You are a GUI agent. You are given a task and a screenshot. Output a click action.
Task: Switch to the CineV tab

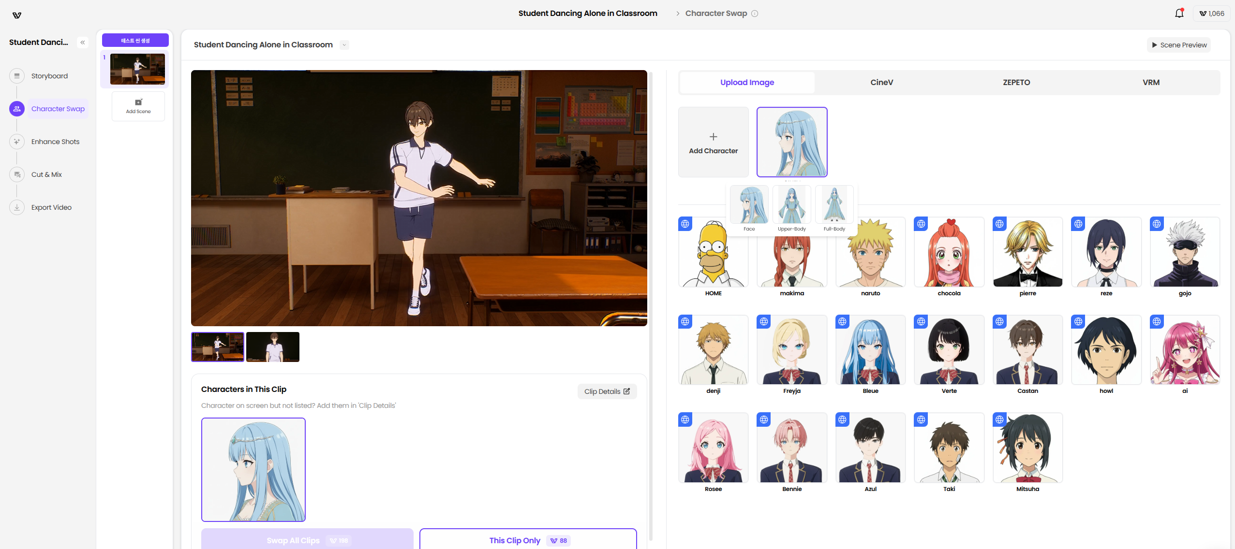tap(881, 83)
